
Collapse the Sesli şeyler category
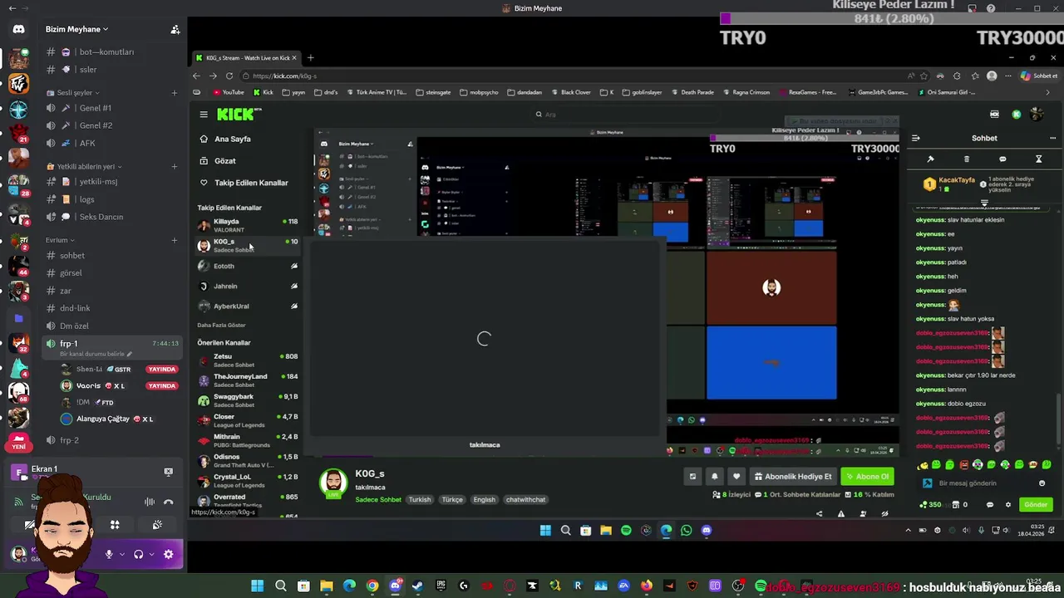pos(73,93)
